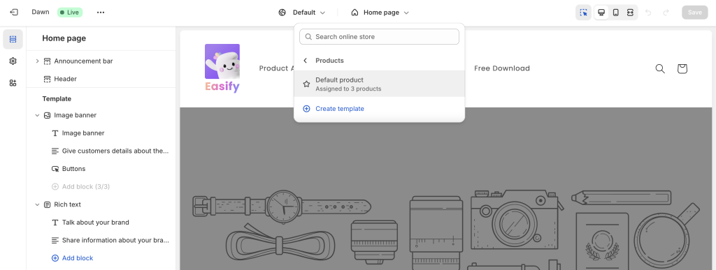The width and height of the screenshot is (716, 270).
Task: Open the App embeds icon
Action: point(13,83)
